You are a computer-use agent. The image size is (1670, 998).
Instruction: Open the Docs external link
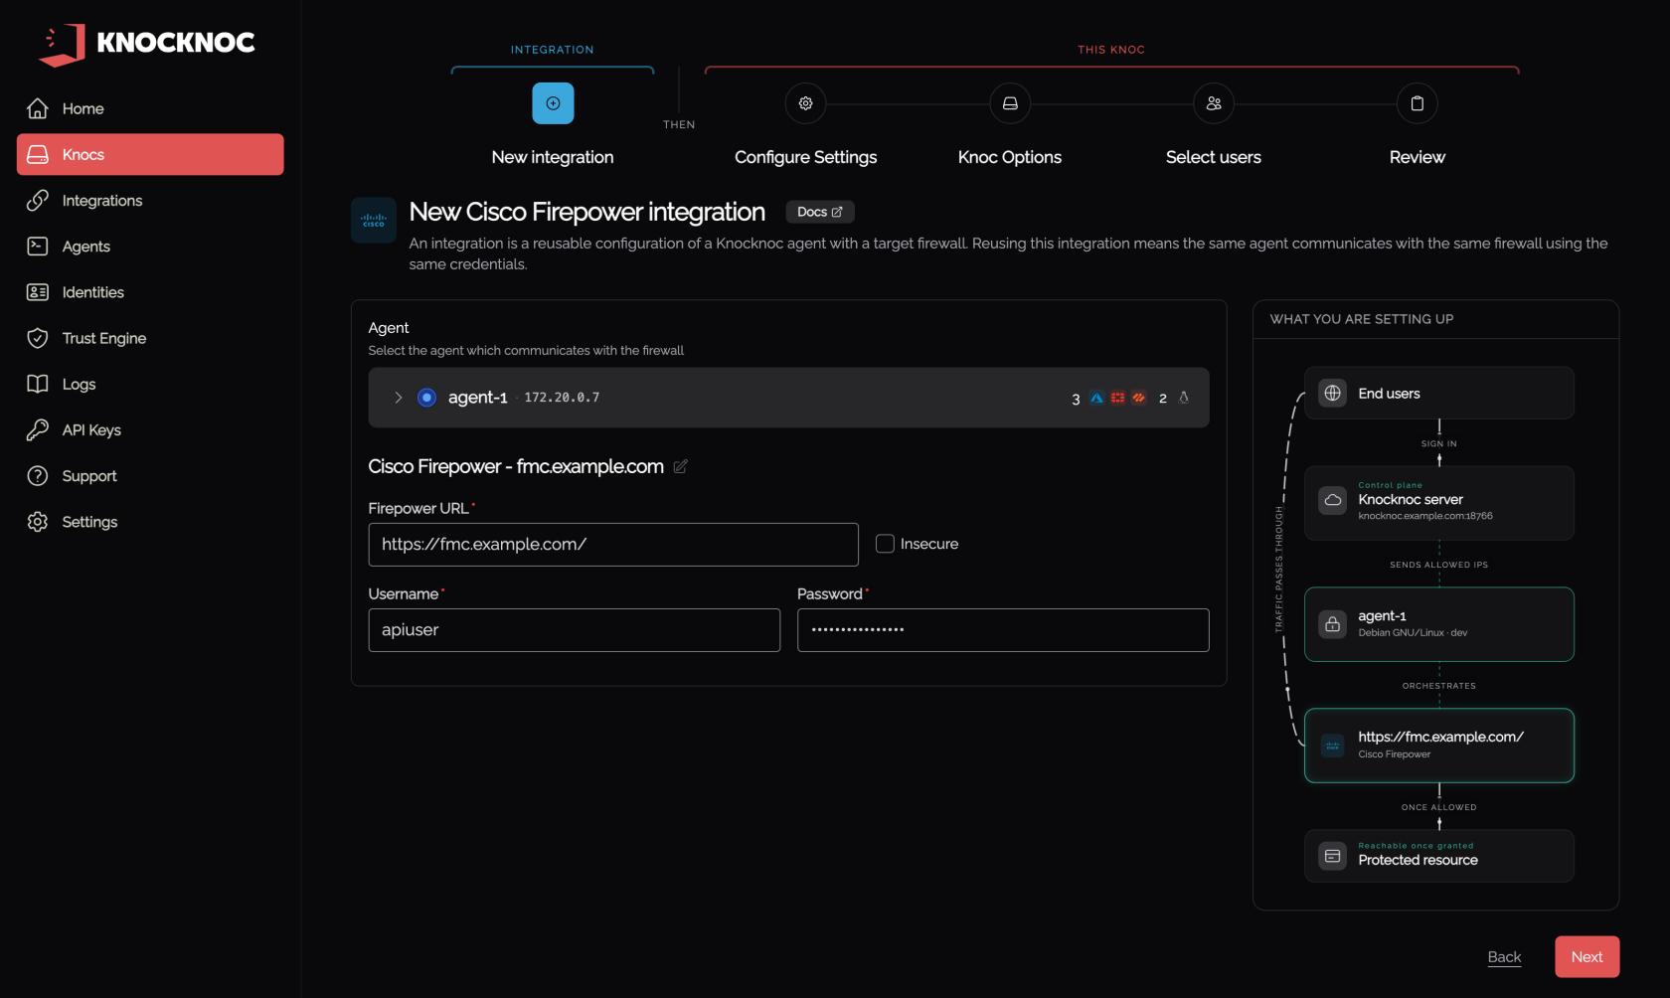[820, 212]
